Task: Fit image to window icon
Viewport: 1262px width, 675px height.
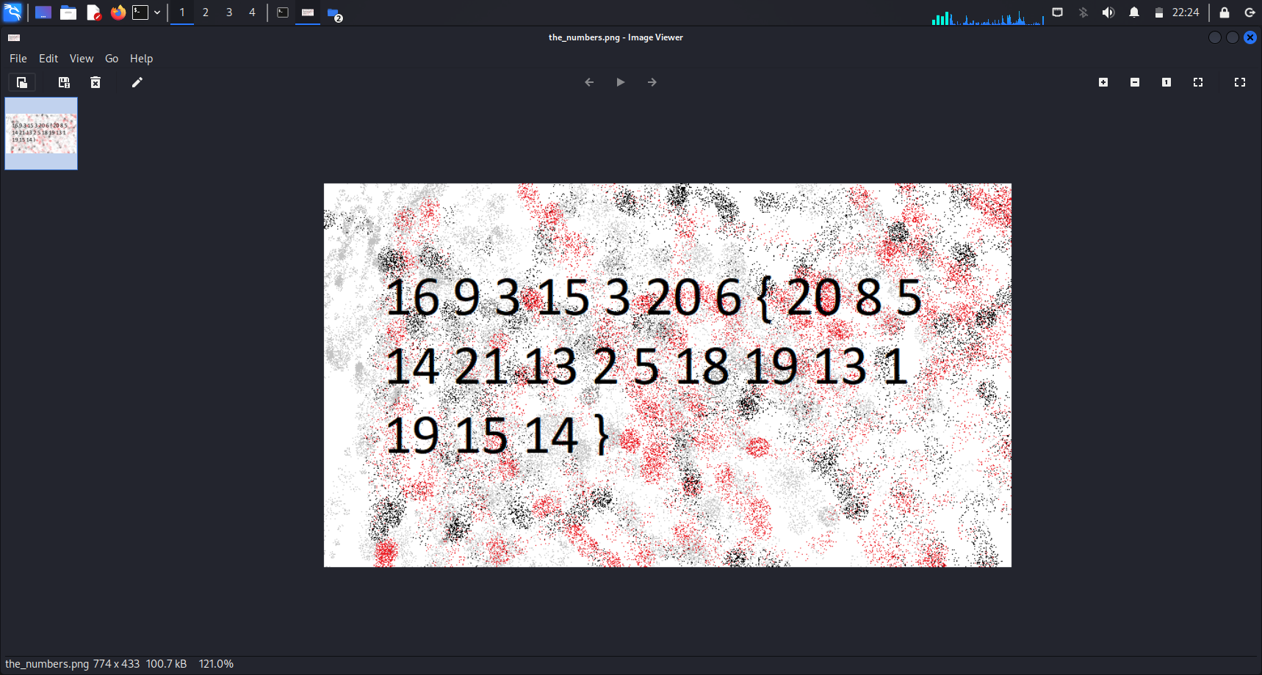Action: (x=1198, y=82)
